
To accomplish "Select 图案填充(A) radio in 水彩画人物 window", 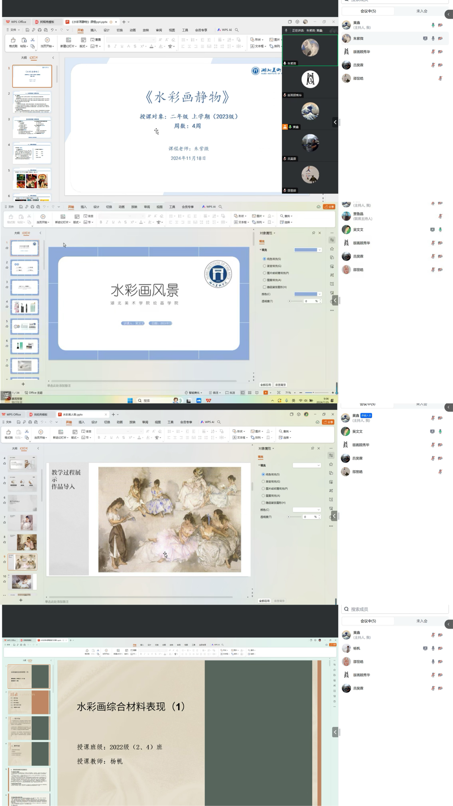I will click(x=263, y=496).
